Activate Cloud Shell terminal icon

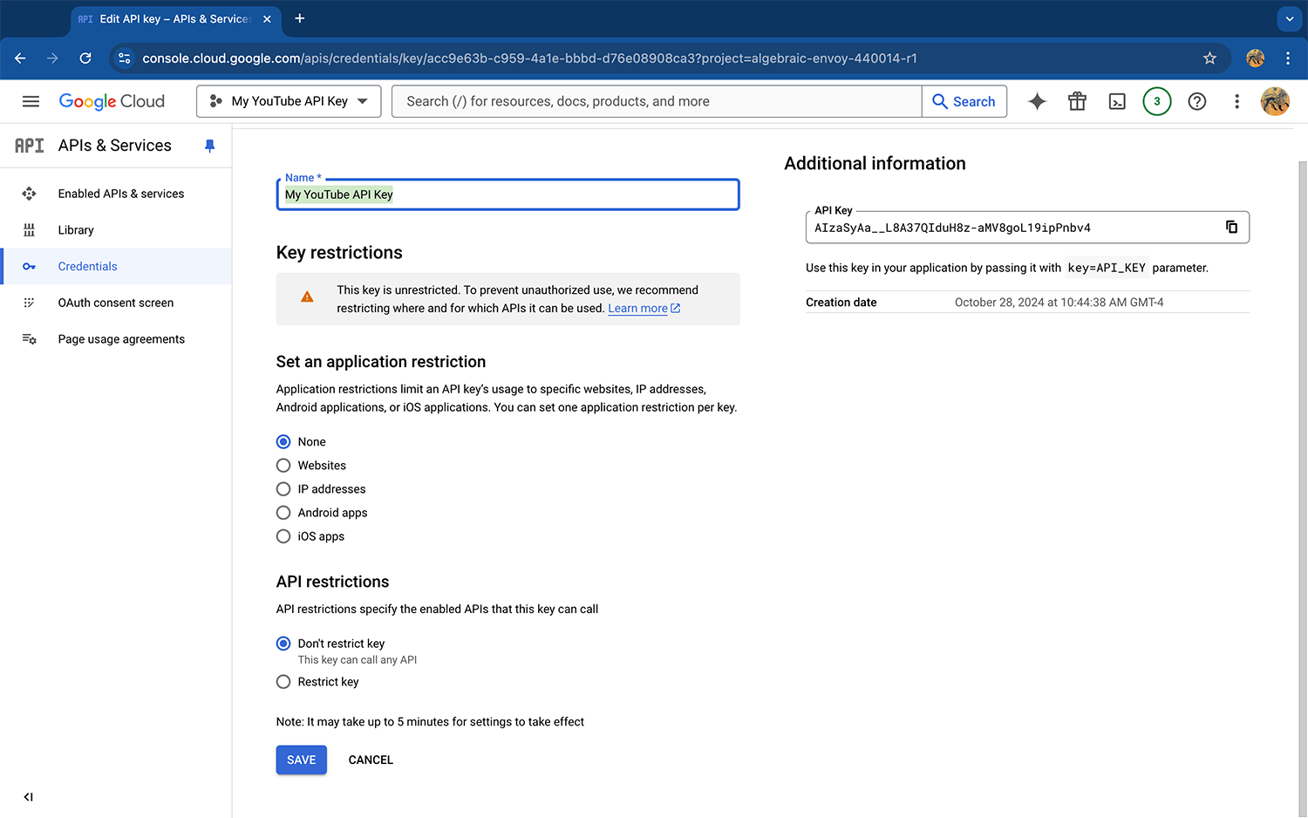(1117, 101)
